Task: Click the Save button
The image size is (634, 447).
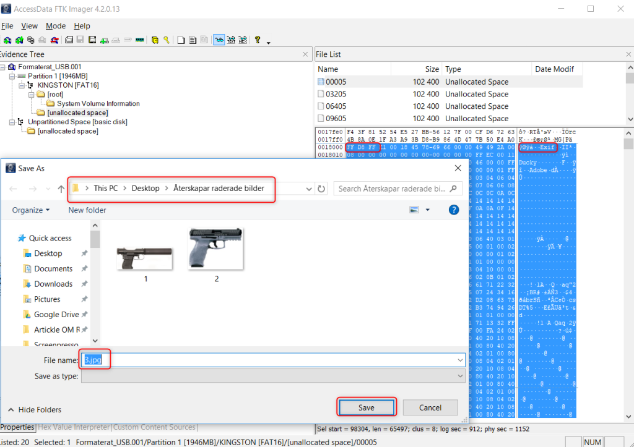Action: pyautogui.click(x=366, y=407)
